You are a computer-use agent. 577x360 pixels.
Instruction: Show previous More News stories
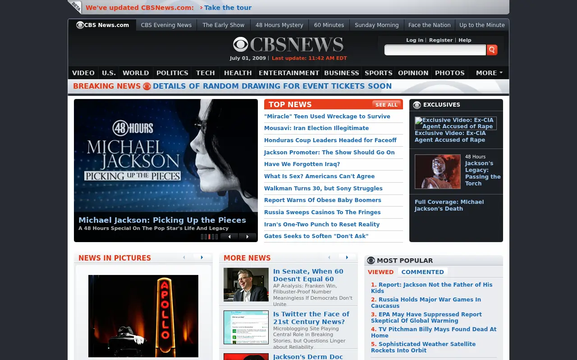point(329,257)
